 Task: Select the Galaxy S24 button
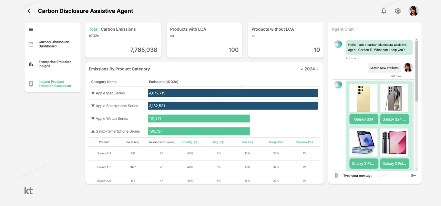363,119
